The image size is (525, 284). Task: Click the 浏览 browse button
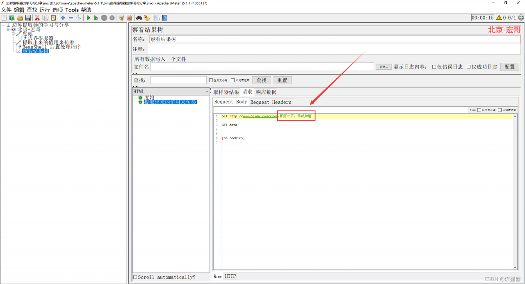383,67
